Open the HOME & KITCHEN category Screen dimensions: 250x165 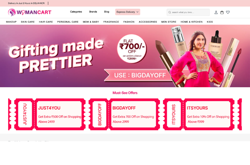(192, 22)
